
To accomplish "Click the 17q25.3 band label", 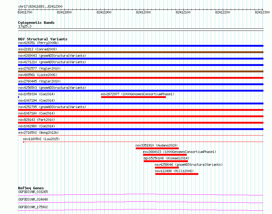I will click(25, 26).
